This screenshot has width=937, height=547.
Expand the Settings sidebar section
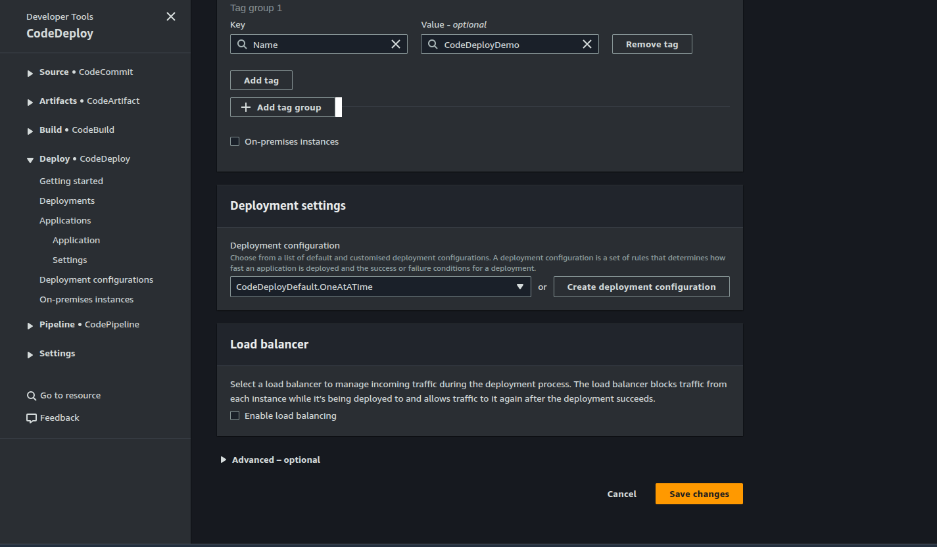[x=30, y=354]
